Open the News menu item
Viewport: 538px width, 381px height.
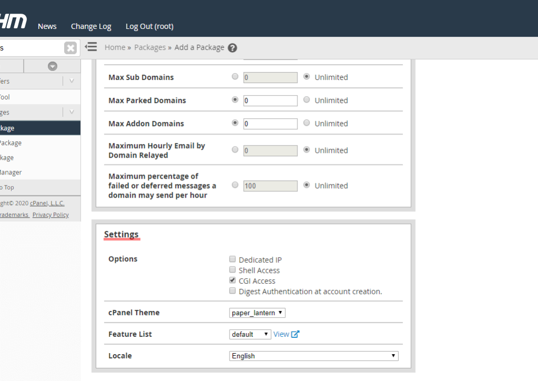(47, 26)
